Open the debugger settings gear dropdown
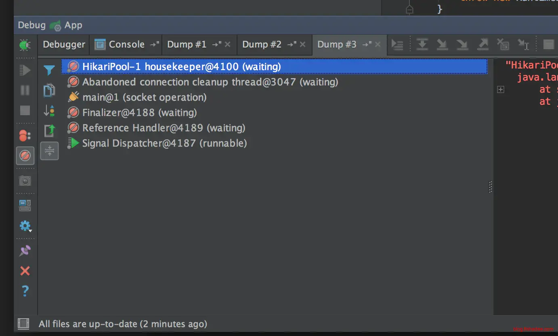The image size is (558, 336). 25,226
